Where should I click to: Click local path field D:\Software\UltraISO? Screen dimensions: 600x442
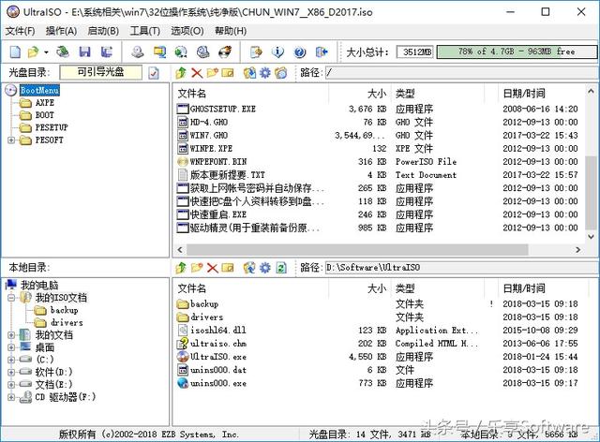coord(462,268)
